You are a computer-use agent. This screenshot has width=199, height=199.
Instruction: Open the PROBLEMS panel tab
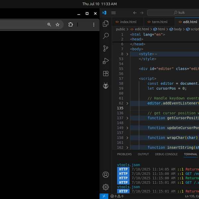124,154
